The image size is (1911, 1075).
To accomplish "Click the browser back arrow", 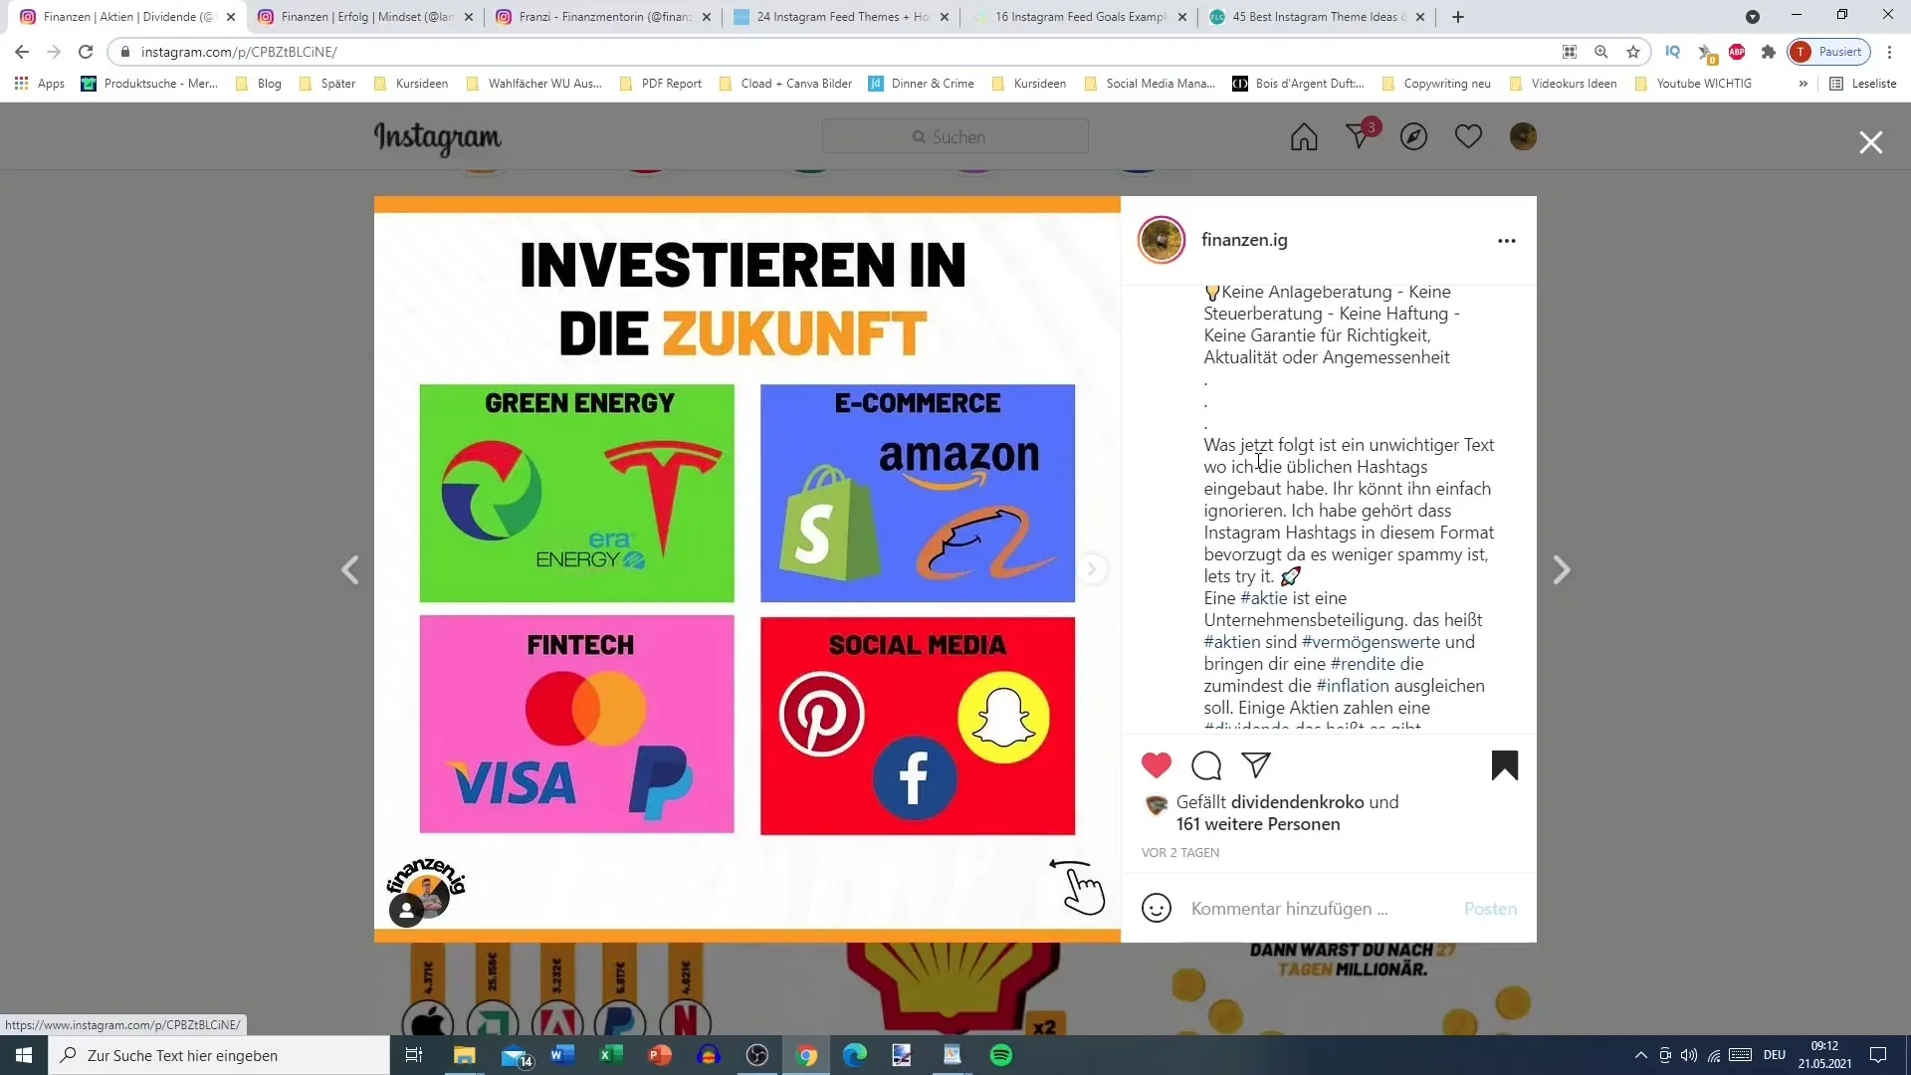I will 22,52.
